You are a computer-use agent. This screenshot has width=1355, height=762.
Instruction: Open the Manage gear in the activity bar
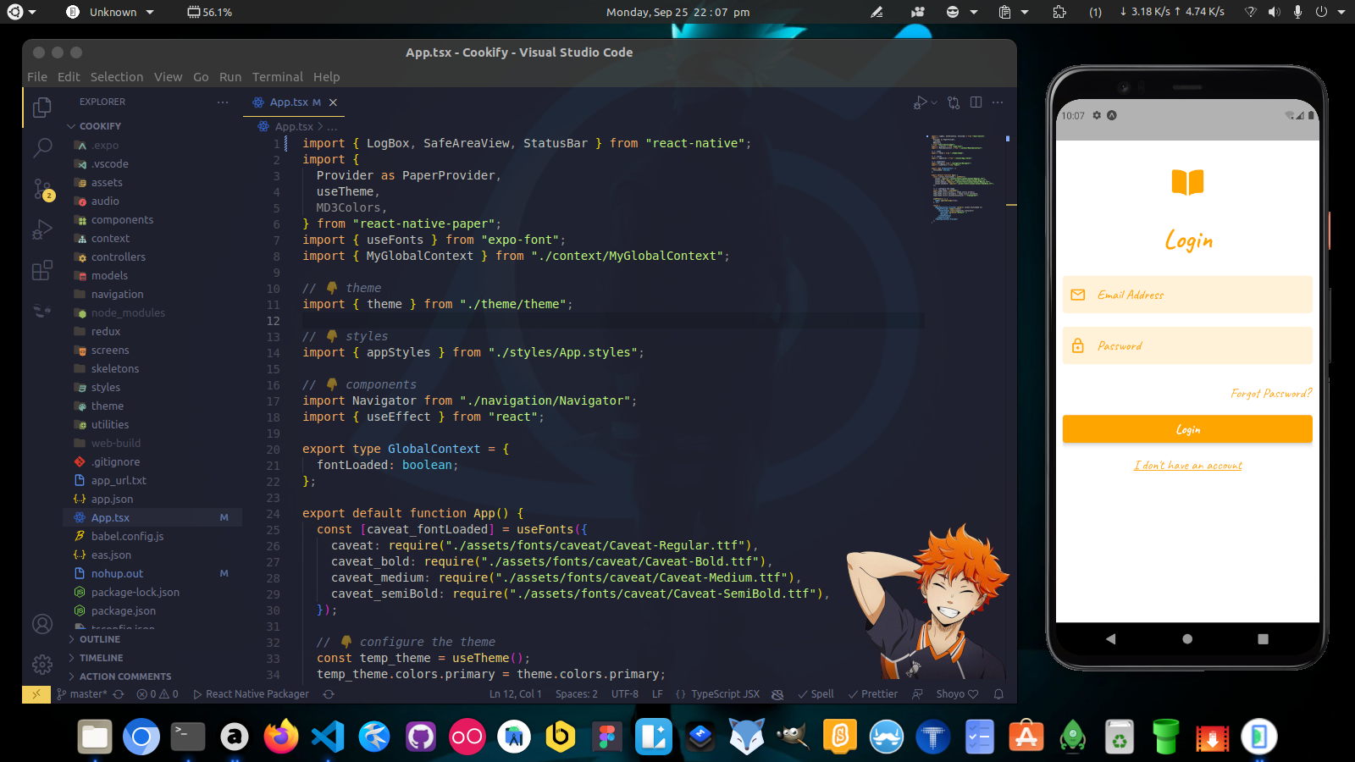[x=41, y=665]
